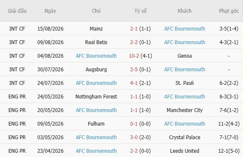Screen dimensions: 243x157
Task: Open the 10-2 score against Genoa
Action: coord(134,56)
